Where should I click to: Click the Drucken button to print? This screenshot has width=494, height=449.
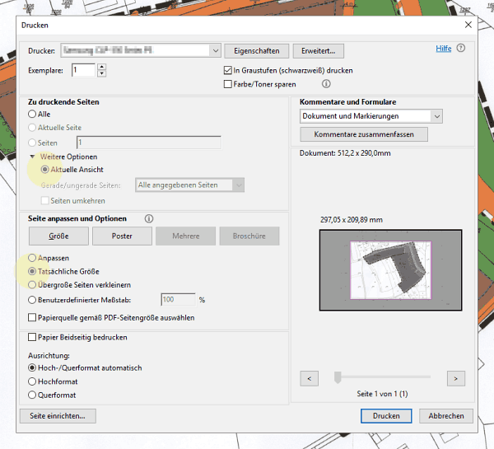pyautogui.click(x=386, y=416)
